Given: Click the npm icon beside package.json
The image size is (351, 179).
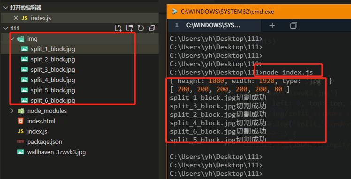Looking at the screenshot, I should click(20, 142).
